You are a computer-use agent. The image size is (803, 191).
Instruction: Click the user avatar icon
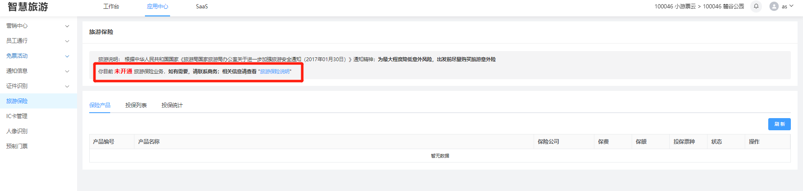pyautogui.click(x=774, y=6)
